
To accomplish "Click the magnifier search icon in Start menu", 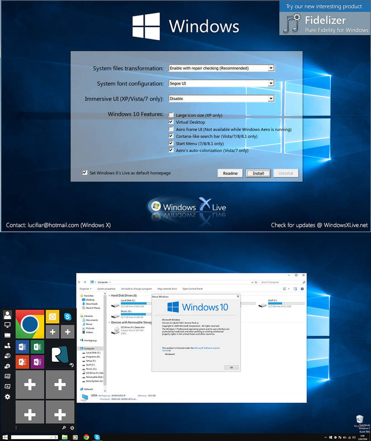I will (x=64, y=428).
